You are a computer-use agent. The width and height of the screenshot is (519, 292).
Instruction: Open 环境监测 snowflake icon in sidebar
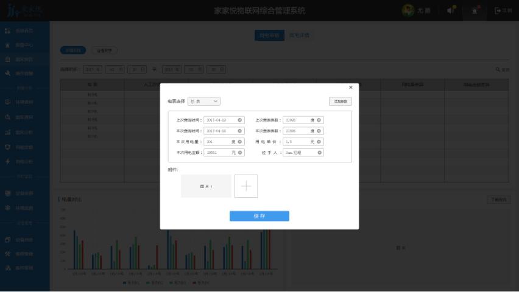coord(7,208)
